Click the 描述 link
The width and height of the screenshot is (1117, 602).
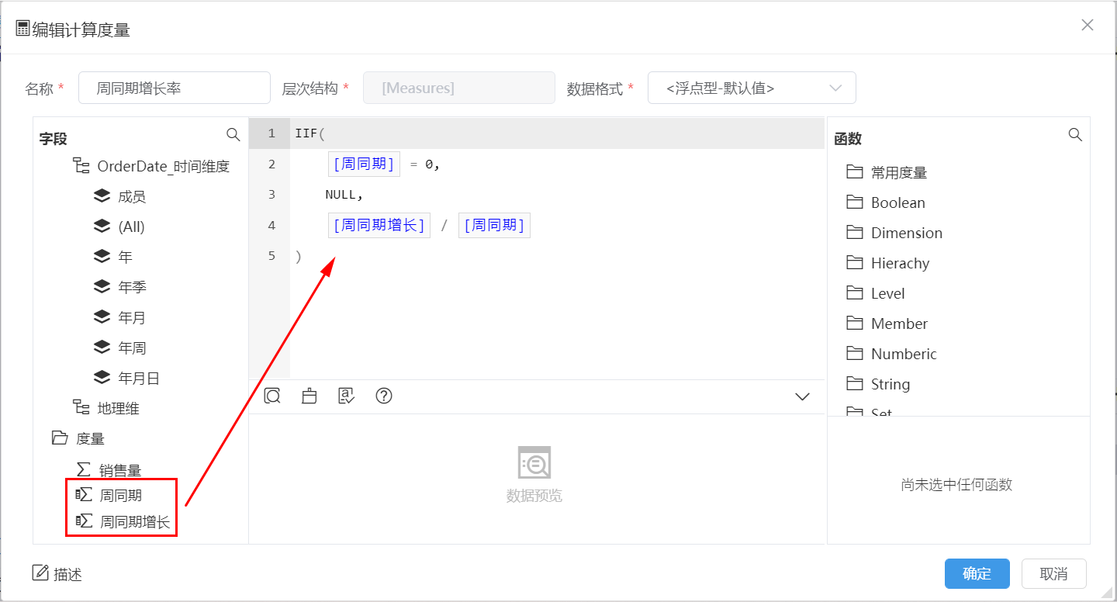pos(67,574)
